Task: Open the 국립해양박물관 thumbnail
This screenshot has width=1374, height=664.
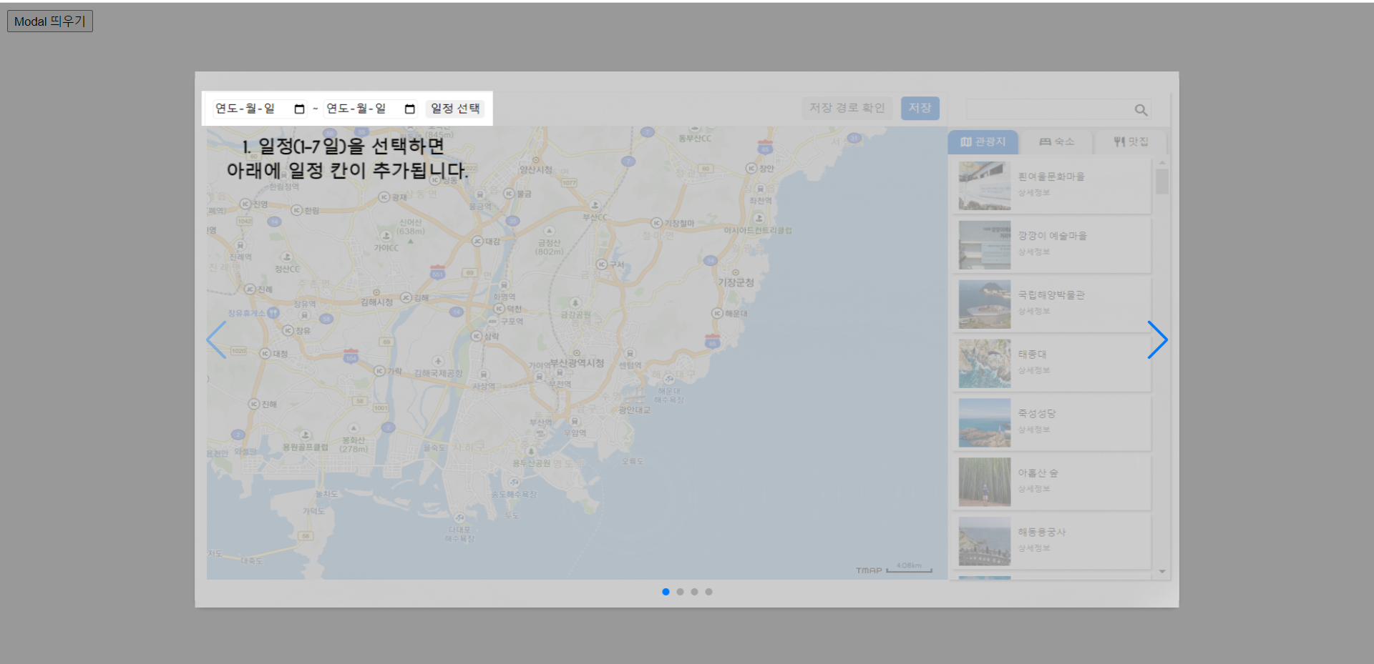Action: coord(985,304)
